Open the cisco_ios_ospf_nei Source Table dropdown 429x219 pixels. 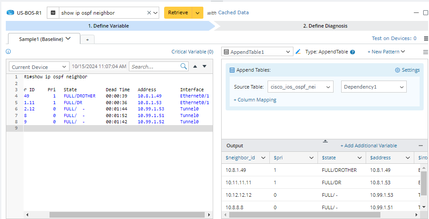(300, 87)
